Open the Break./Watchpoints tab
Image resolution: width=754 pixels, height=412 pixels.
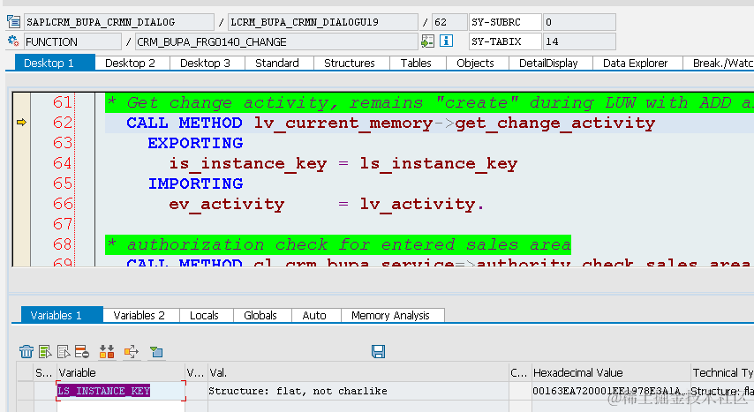[x=719, y=63]
